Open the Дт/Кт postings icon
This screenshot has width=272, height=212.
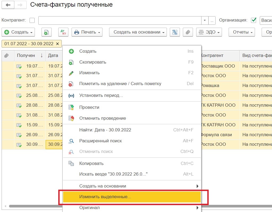tap(63, 32)
